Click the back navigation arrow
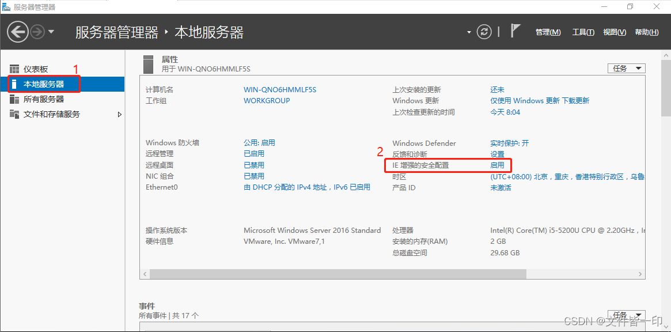 point(18,32)
